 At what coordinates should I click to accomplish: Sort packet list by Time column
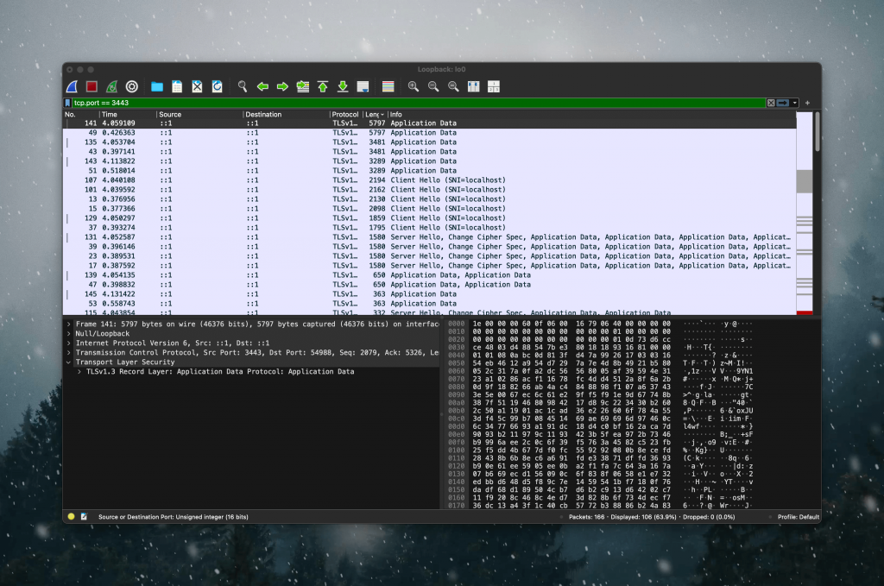pyautogui.click(x=127, y=115)
